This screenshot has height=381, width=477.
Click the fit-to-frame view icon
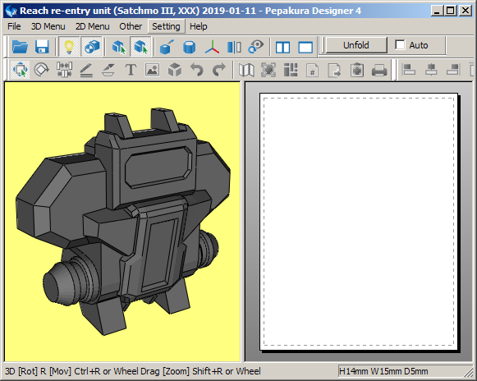[268, 70]
